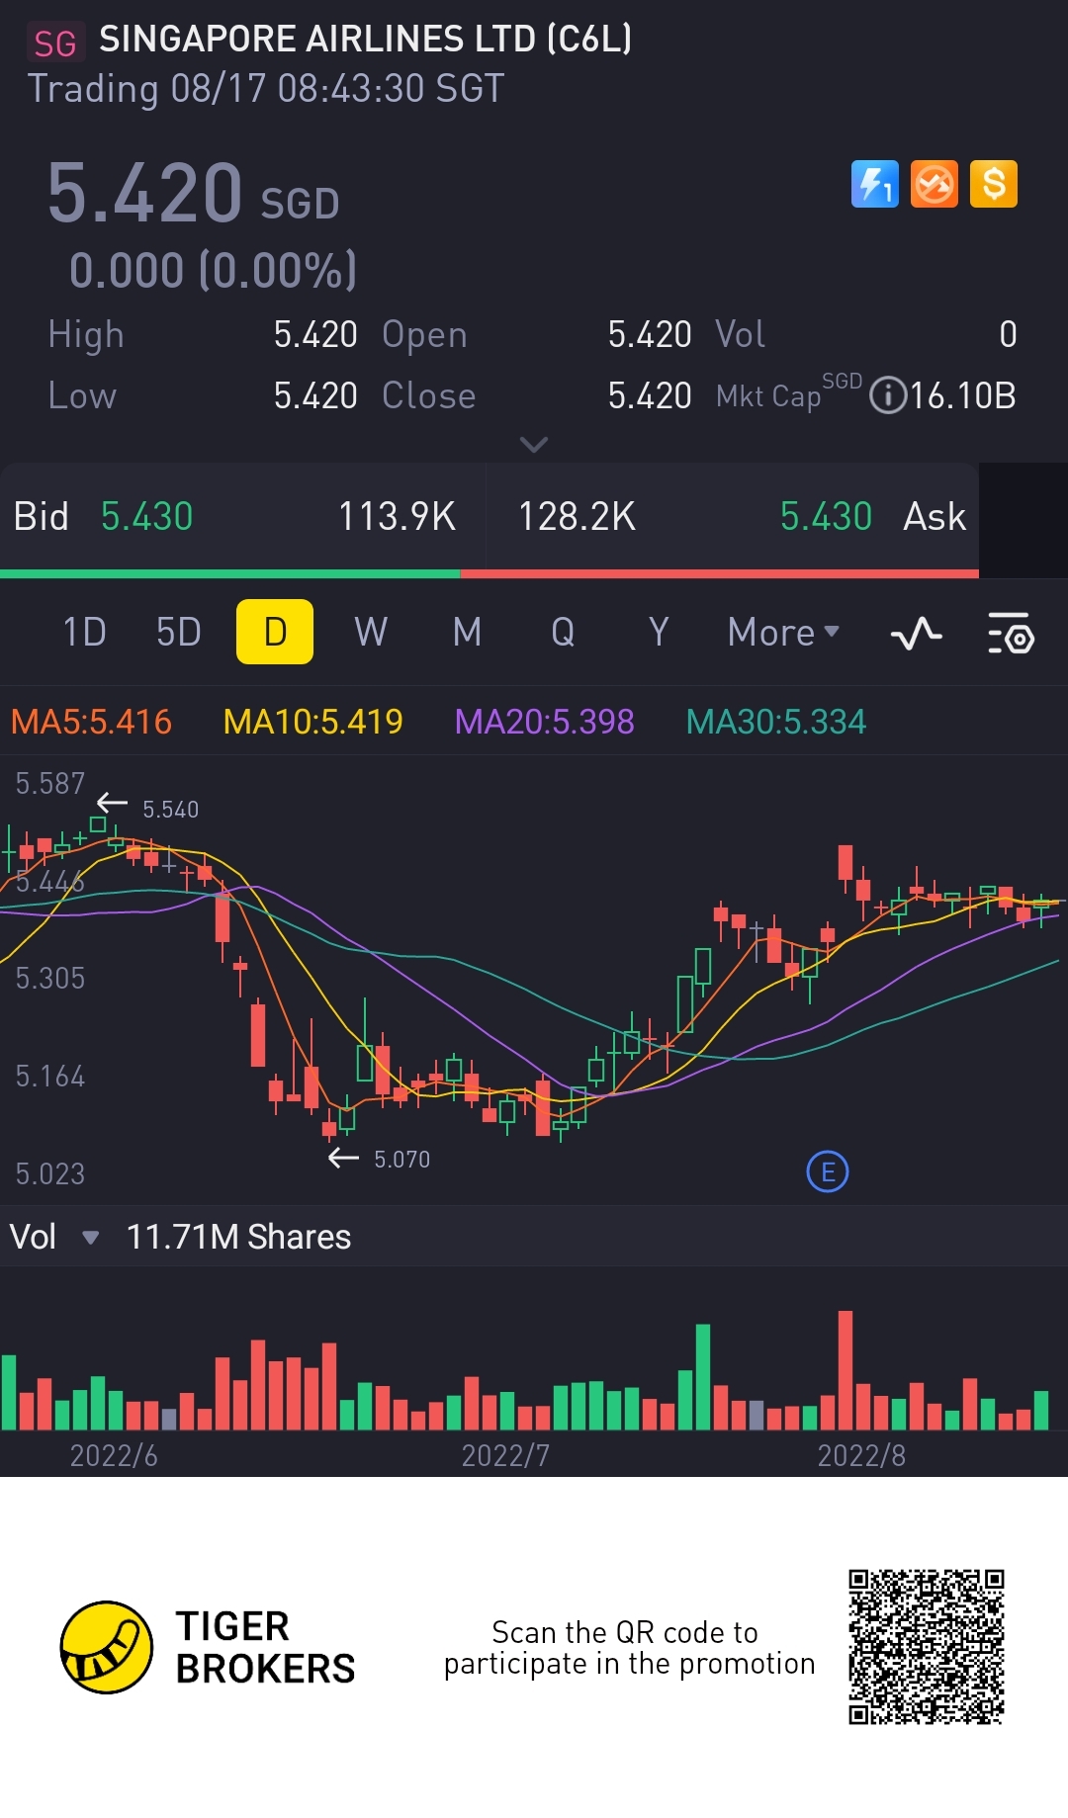The image size is (1068, 1818).
Task: Tap the Tiger Brokers logo
Action: (x=107, y=1647)
